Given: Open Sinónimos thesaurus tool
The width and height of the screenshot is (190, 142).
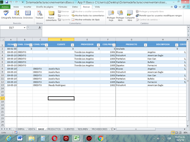Looking at the screenshot, I should 28,15.
